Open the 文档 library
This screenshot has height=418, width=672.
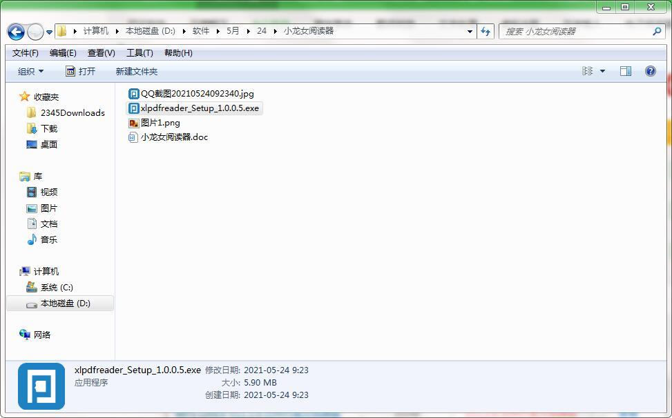click(49, 223)
